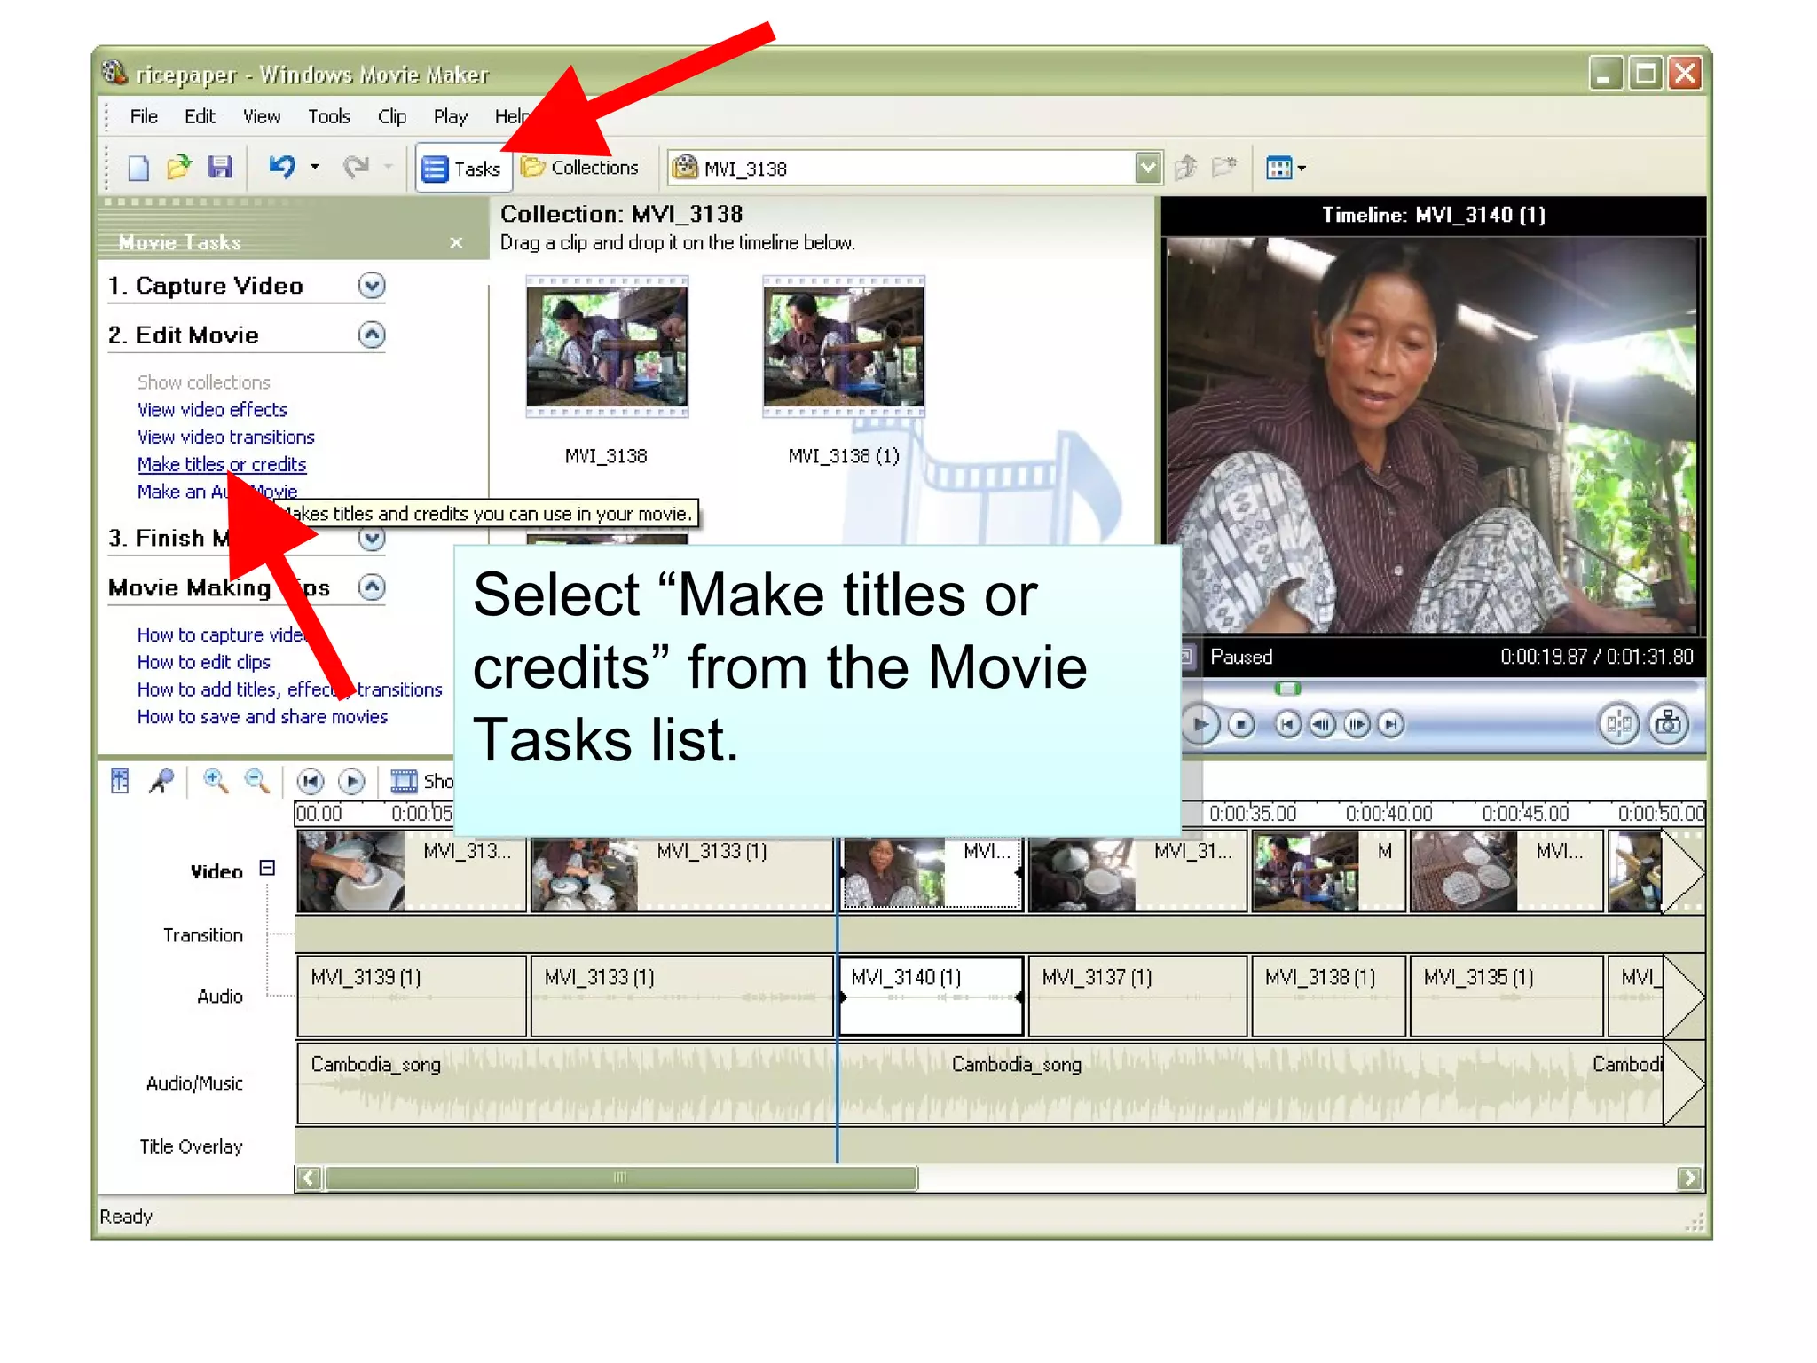Close the Movie Tasks pane
Viewport: 1817px width, 1363px height.
456,242
